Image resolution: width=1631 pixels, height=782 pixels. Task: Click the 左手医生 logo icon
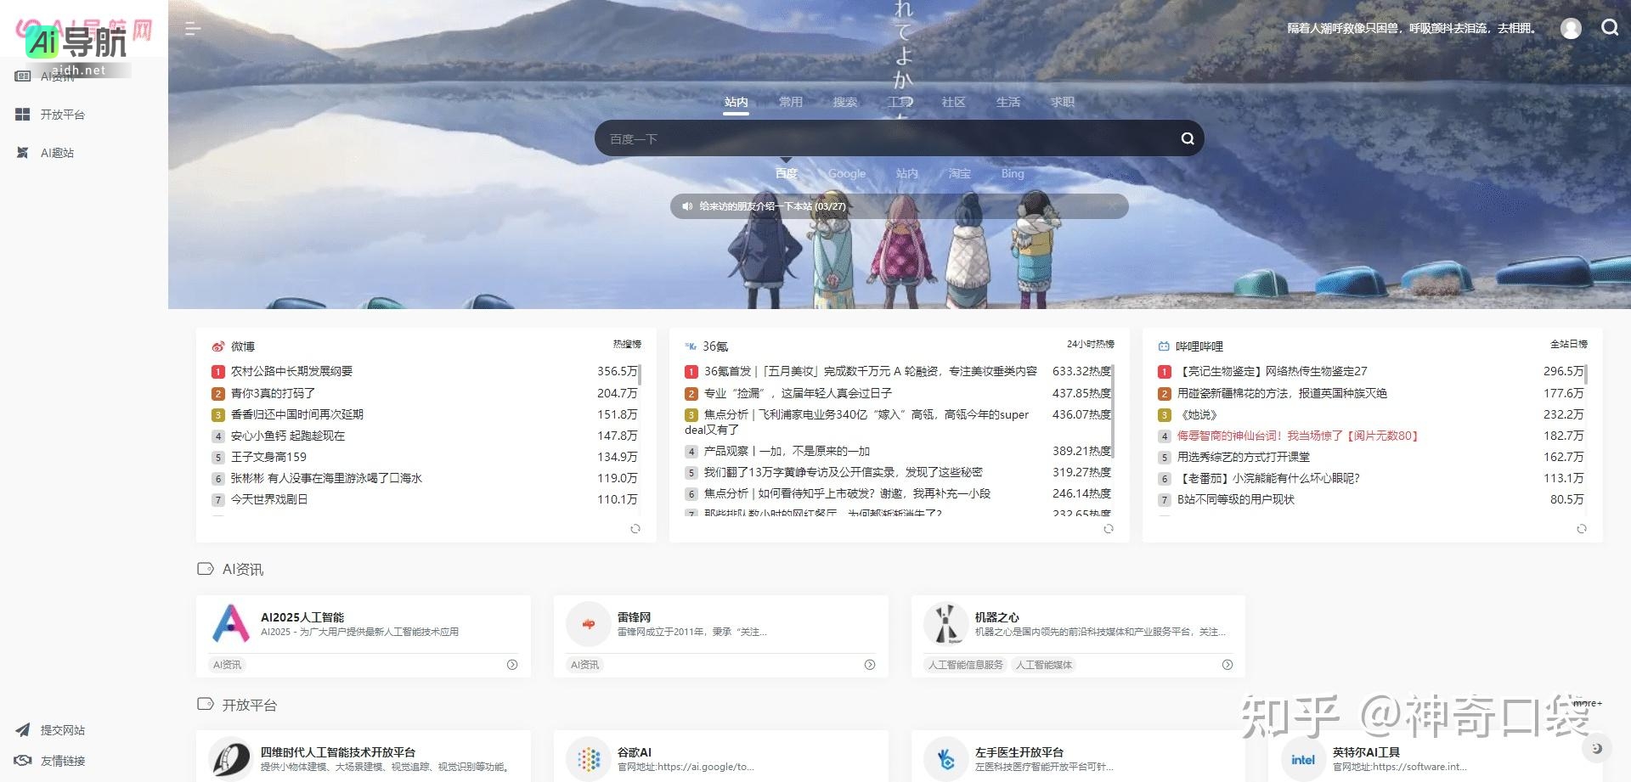945,758
